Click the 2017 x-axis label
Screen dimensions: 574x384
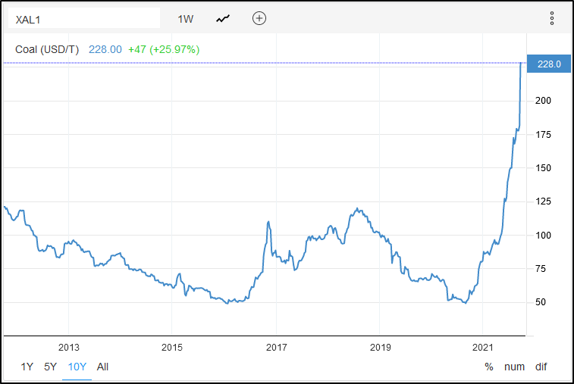click(276, 348)
